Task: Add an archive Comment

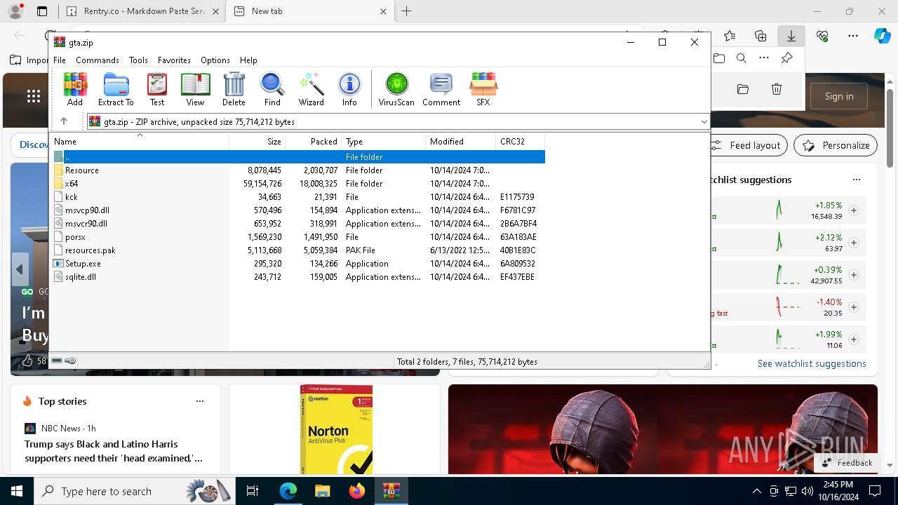Action: tap(441, 89)
